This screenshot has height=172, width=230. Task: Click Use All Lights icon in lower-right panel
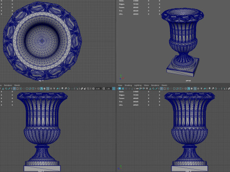[x=201, y=88]
